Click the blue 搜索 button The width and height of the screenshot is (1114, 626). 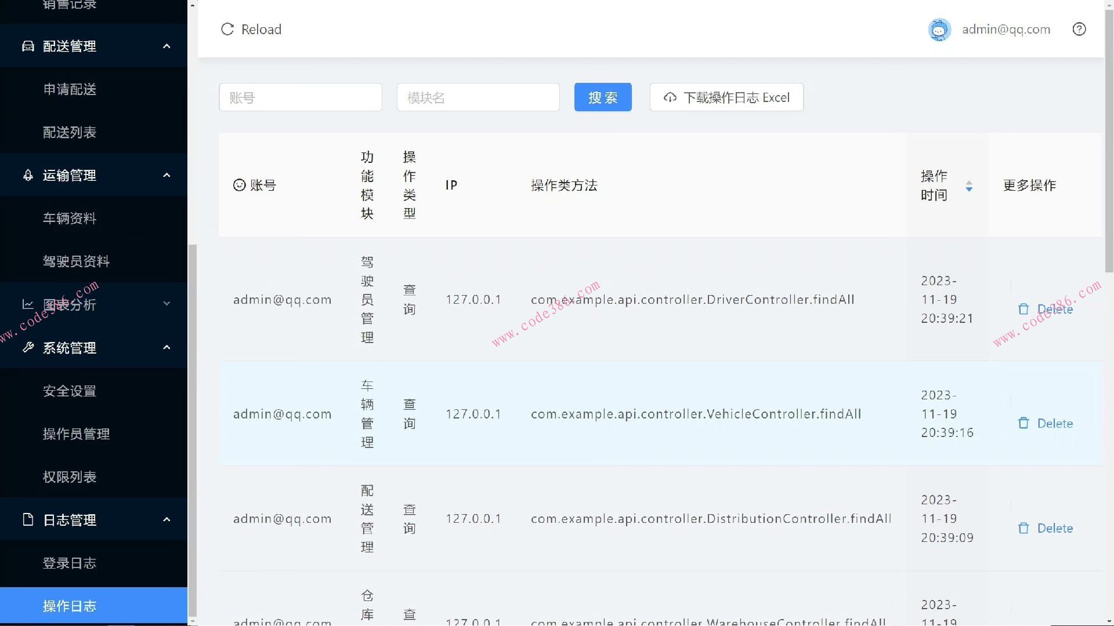[602, 97]
